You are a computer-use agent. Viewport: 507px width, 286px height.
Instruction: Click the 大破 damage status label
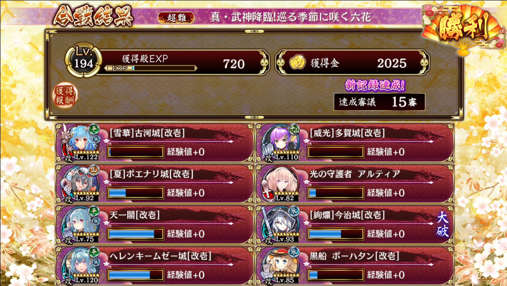442,225
